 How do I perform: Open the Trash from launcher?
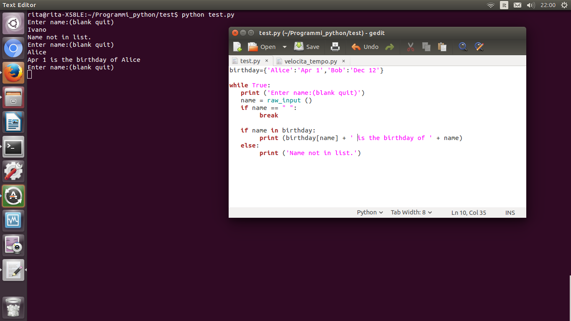click(13, 307)
